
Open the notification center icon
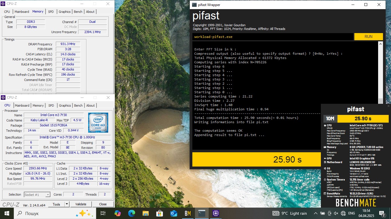[382, 213]
